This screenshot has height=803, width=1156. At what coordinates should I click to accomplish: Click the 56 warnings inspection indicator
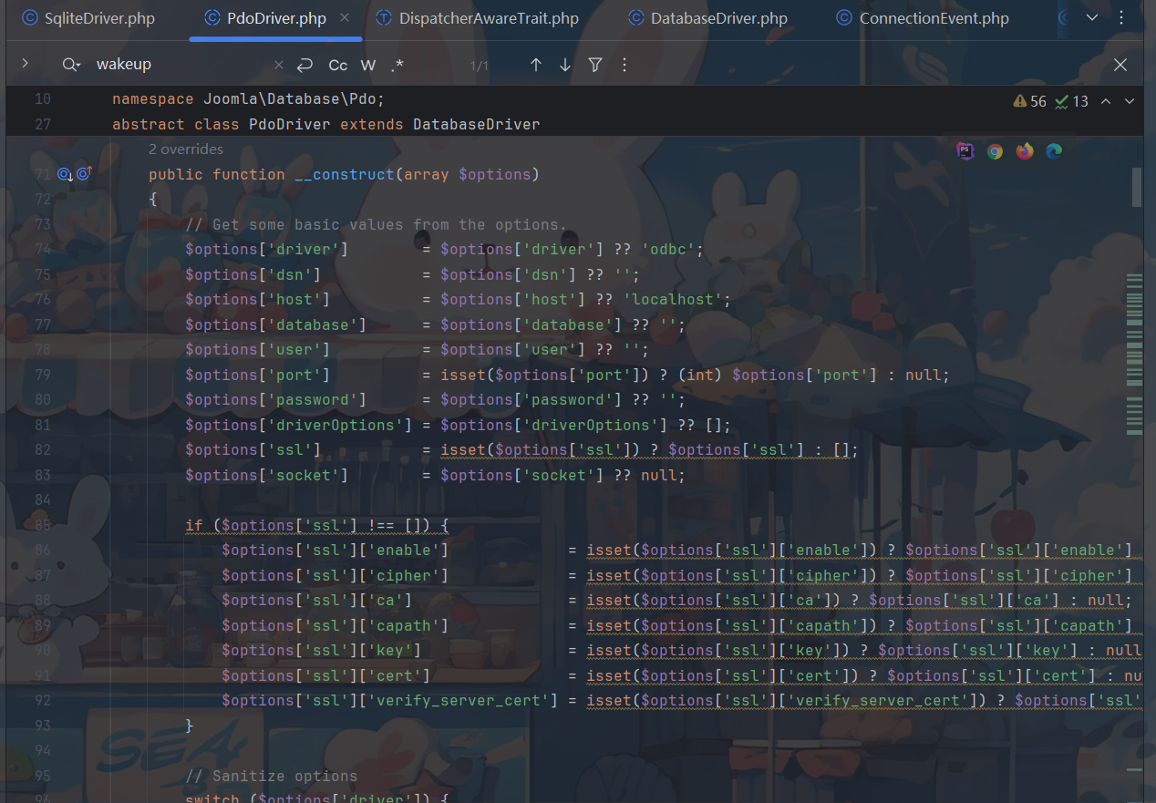pyautogui.click(x=1030, y=101)
